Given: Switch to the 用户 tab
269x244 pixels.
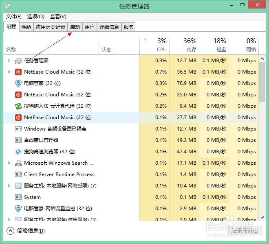Looking at the screenshot, I should click(x=90, y=27).
